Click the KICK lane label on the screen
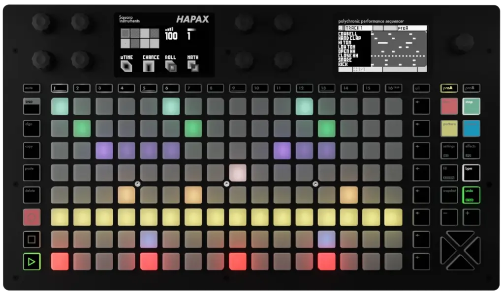 point(343,64)
